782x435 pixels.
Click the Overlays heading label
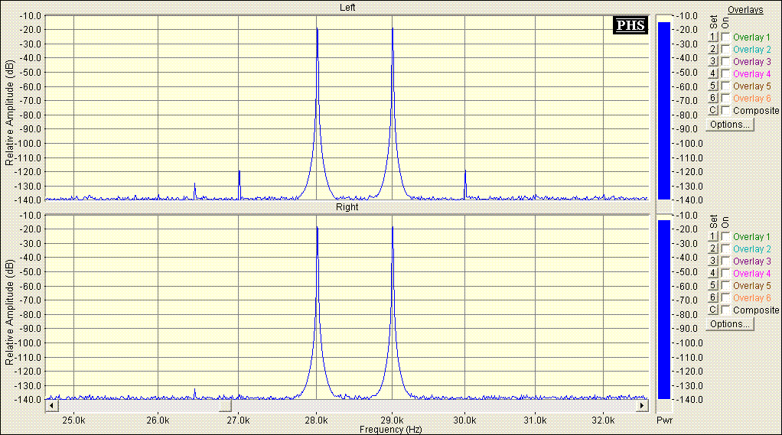[x=745, y=9]
